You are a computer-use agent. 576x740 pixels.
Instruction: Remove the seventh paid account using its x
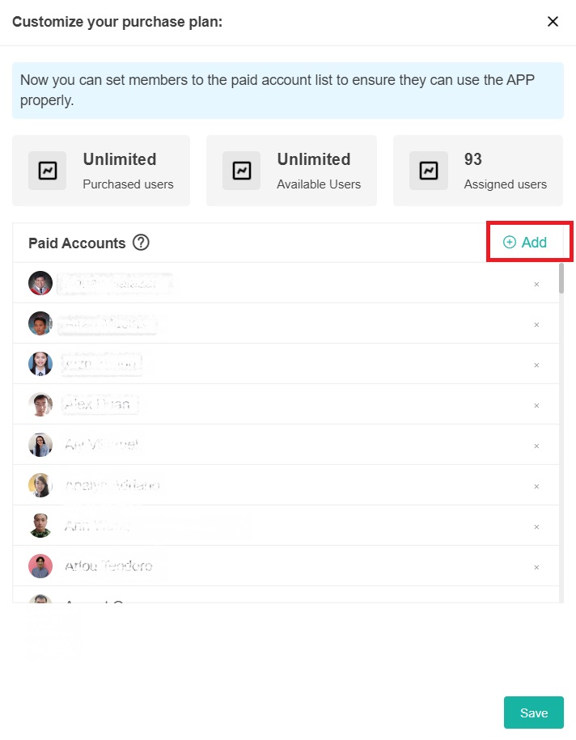pos(536,526)
